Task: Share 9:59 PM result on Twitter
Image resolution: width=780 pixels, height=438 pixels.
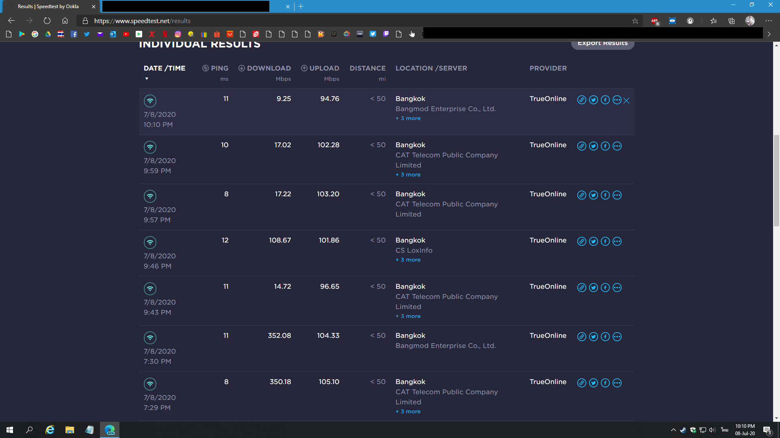Action: coord(593,146)
